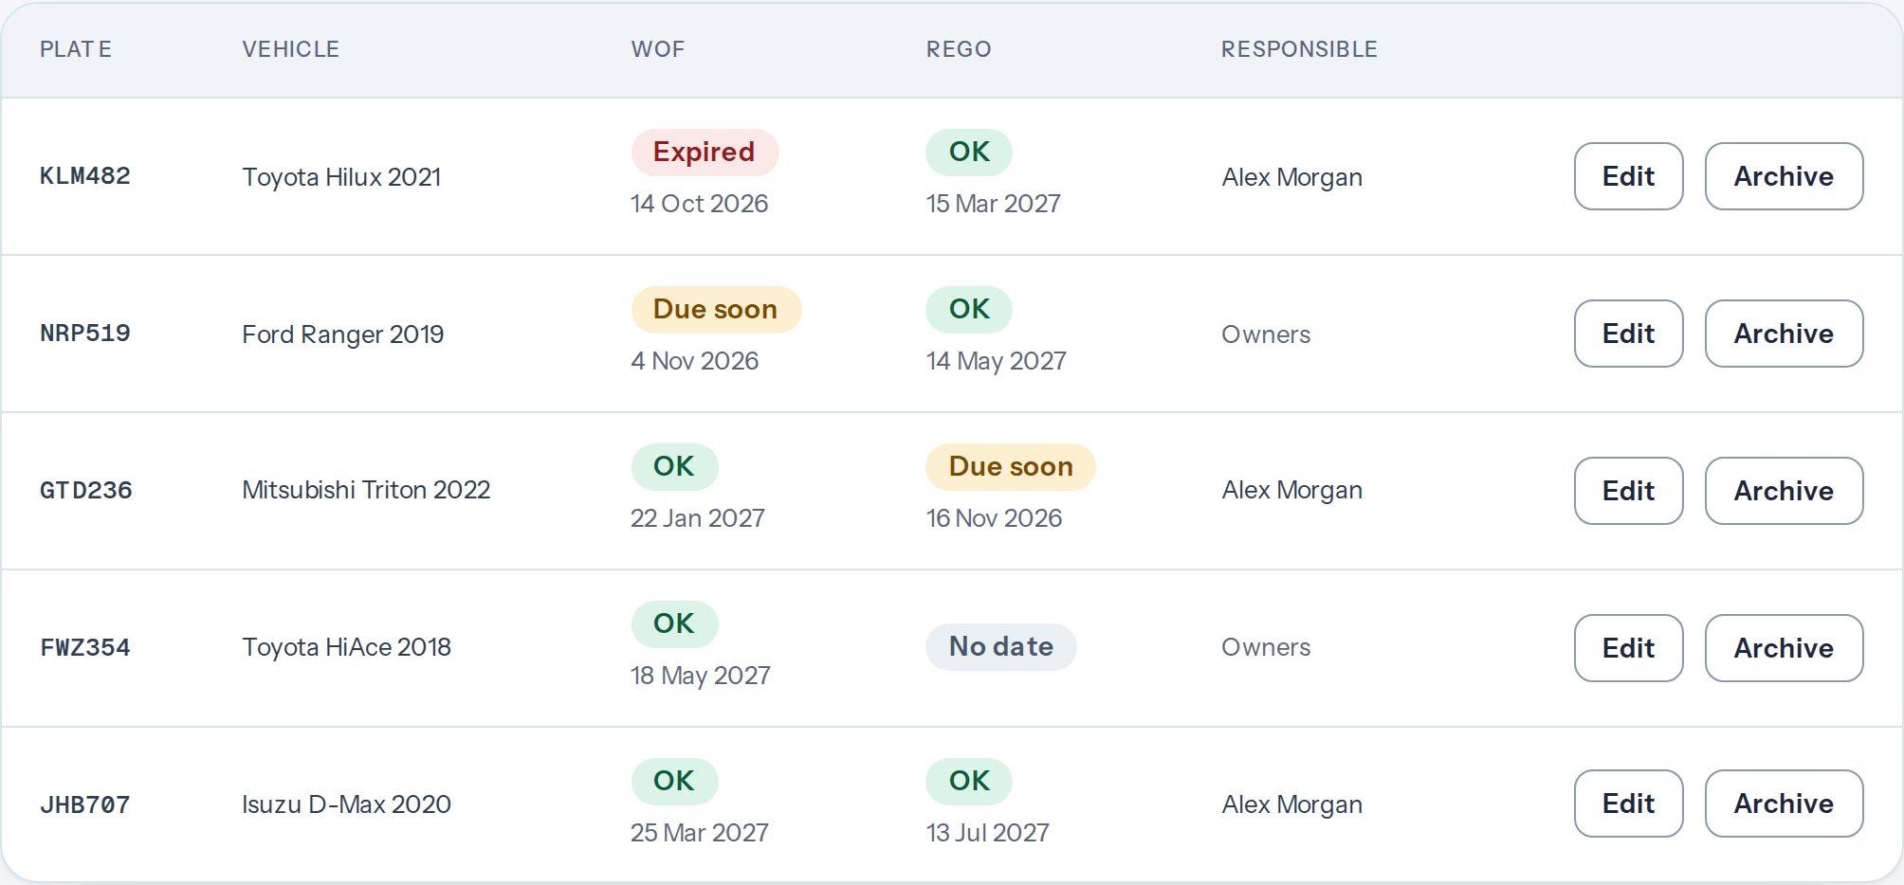Screen dimensions: 1904x885
Task: Click the Expired WOF badge
Action: (705, 153)
